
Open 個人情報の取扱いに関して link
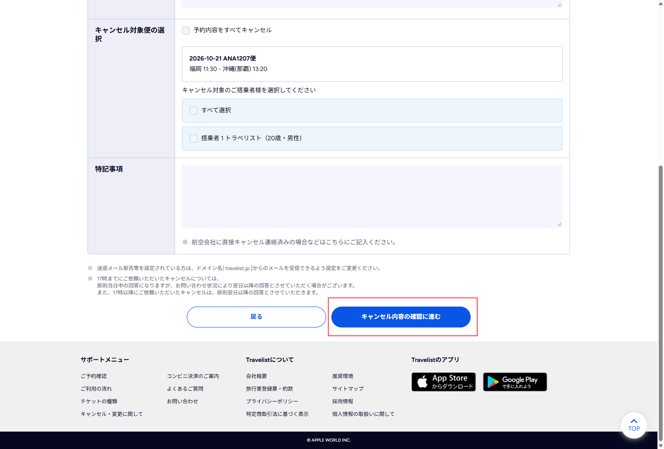(364, 414)
